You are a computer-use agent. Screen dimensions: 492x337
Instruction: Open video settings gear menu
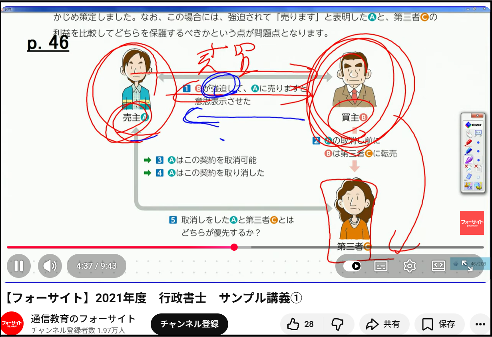pyautogui.click(x=410, y=266)
